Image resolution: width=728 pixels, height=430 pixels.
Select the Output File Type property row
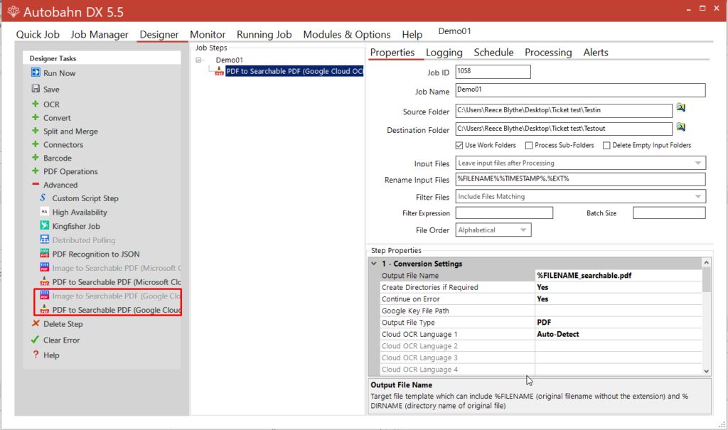tap(541, 322)
